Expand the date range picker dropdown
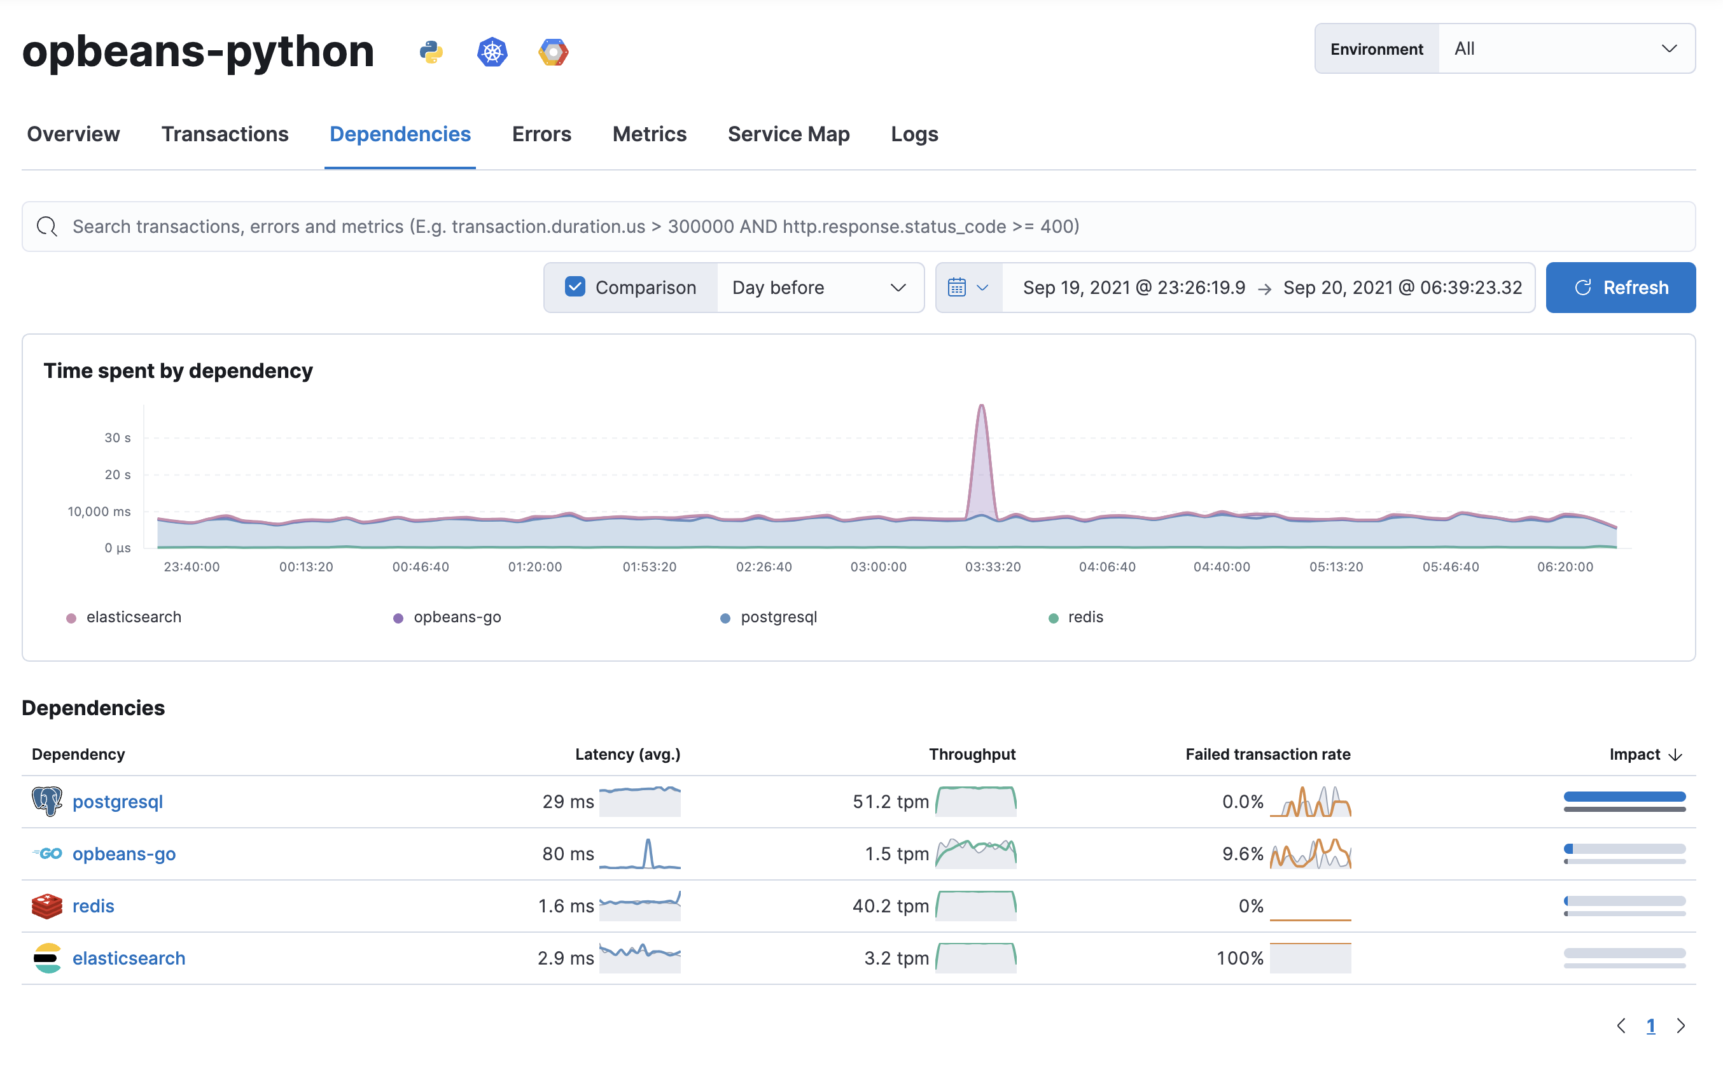 [x=968, y=286]
